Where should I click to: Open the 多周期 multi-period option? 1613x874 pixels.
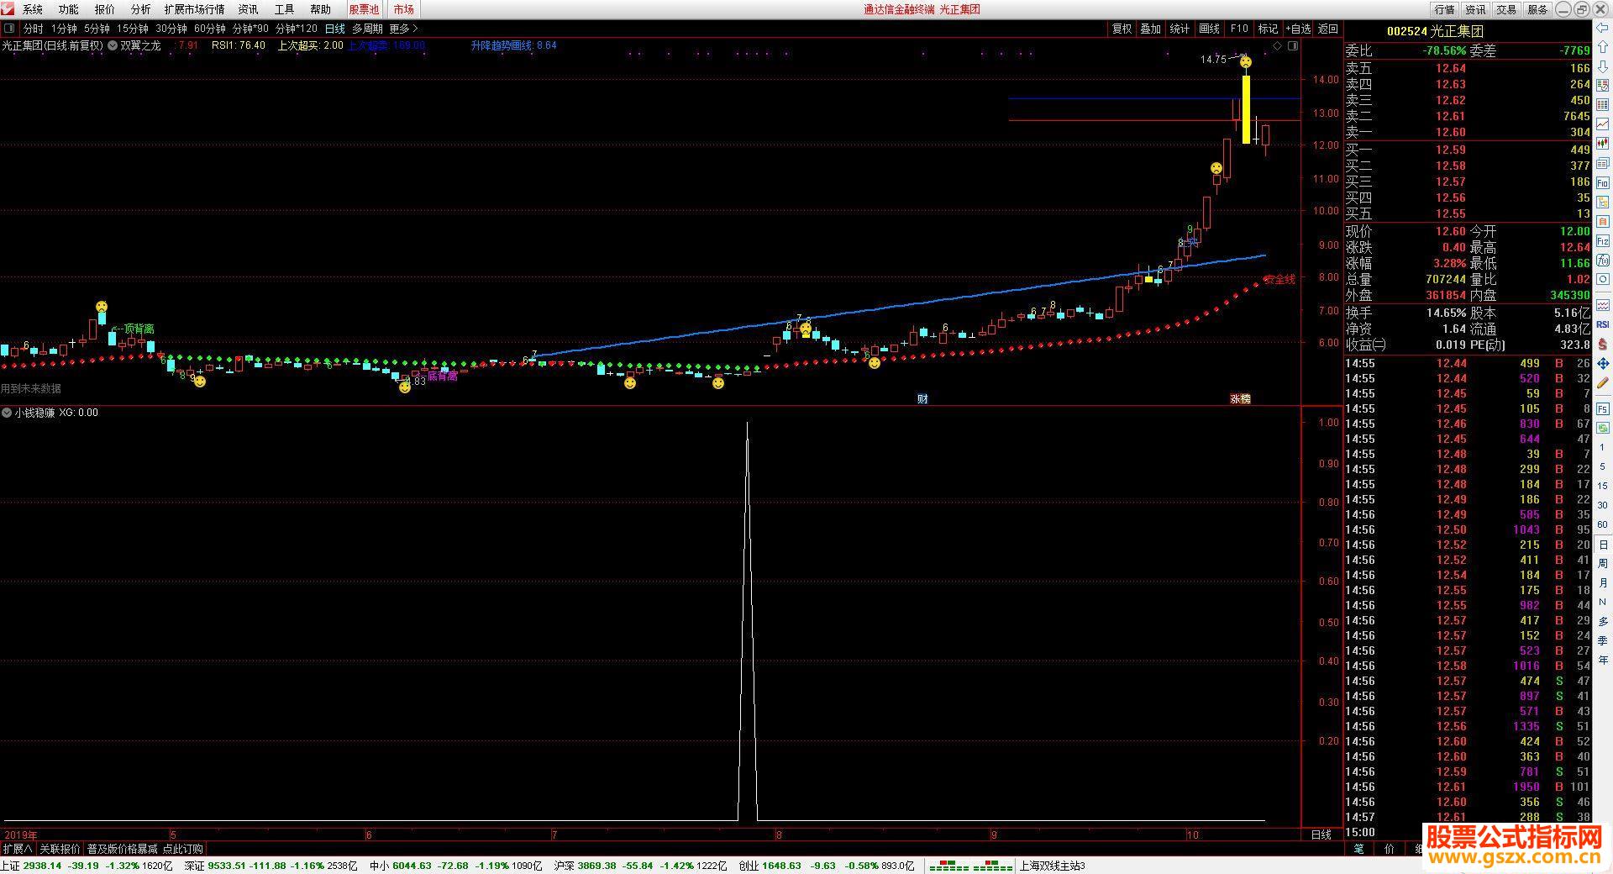click(367, 29)
